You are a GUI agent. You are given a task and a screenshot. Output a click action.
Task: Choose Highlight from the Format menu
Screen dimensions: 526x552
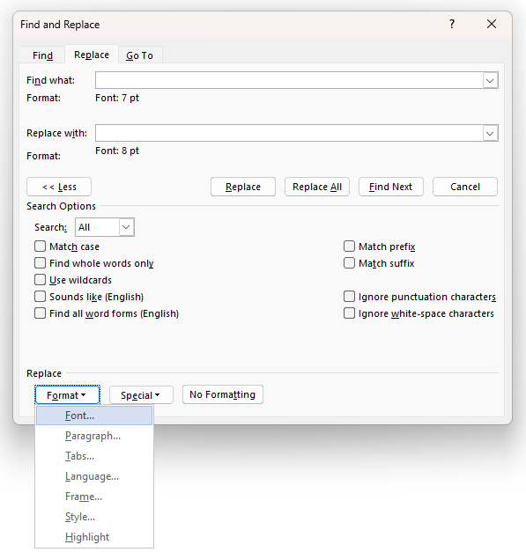94,537
